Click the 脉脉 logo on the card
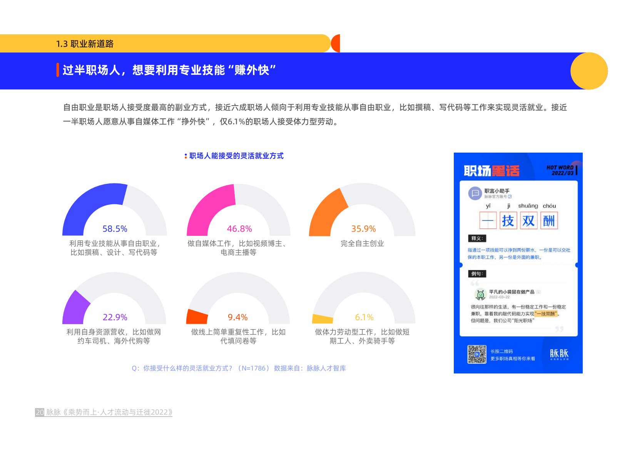 point(559,354)
